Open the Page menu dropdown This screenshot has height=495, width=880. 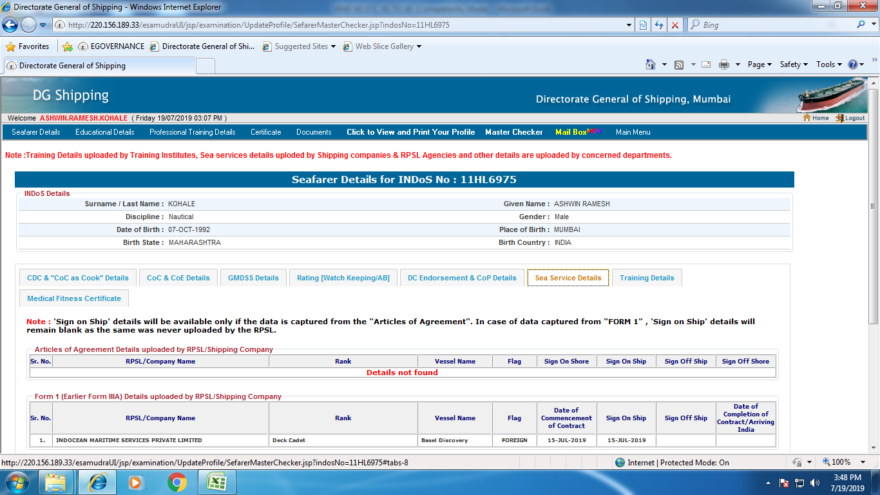760,64
